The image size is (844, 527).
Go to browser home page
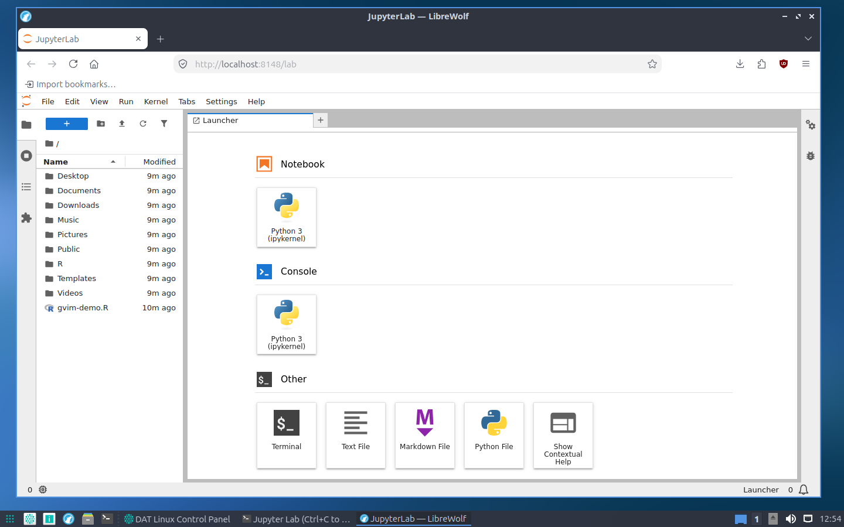pyautogui.click(x=94, y=64)
